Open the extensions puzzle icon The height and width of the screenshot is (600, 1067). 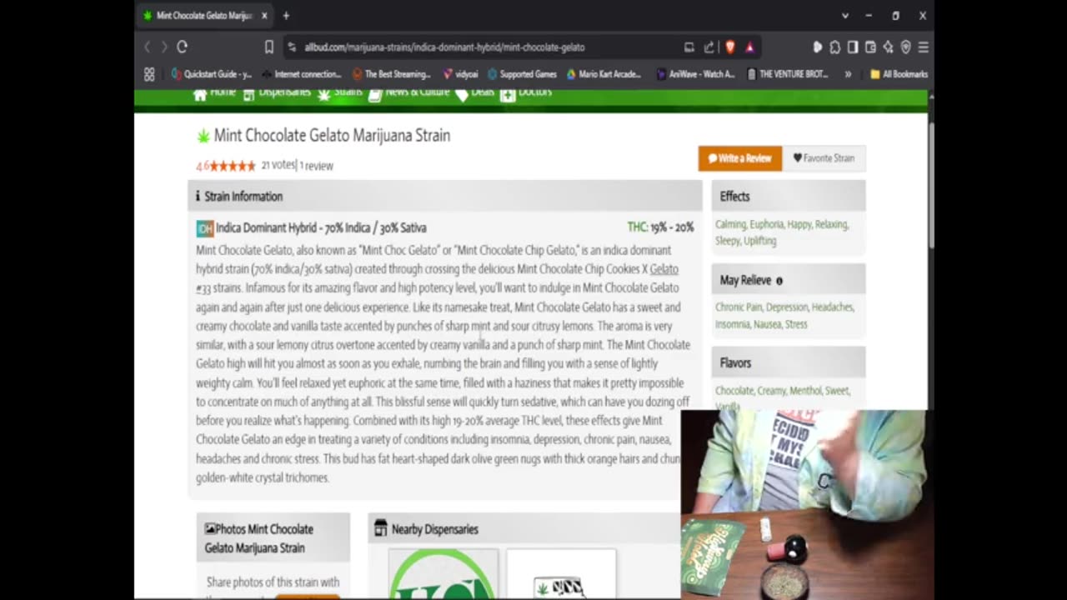[x=834, y=47]
